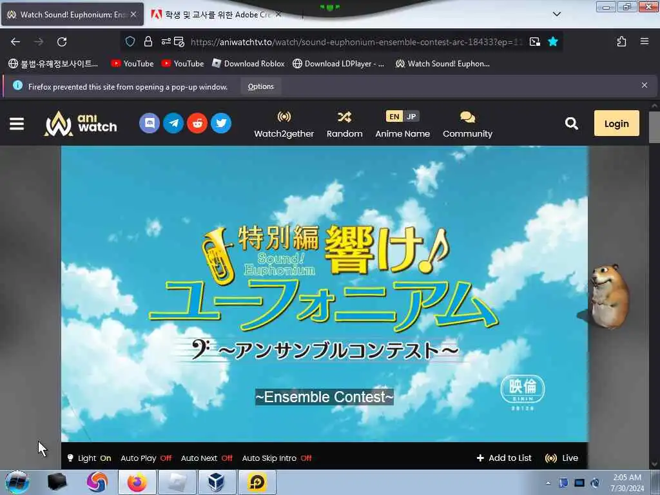Open the Twitter social link
660x495 pixels.
(221, 123)
